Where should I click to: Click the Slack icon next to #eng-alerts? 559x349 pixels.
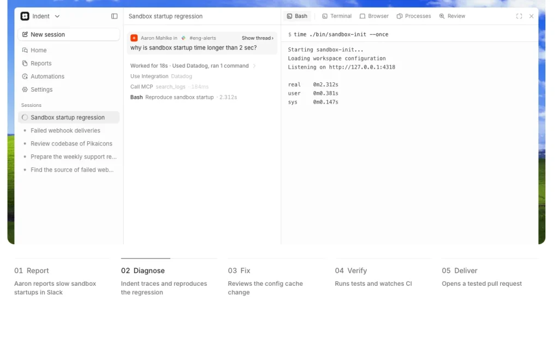click(x=183, y=38)
